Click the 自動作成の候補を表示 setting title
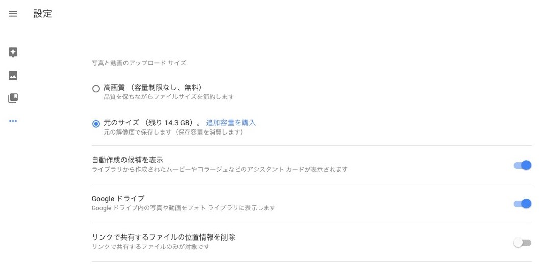This screenshot has height=264, width=553. point(128,160)
